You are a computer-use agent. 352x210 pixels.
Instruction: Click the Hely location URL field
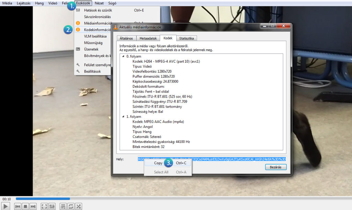pyautogui.click(x=212, y=159)
